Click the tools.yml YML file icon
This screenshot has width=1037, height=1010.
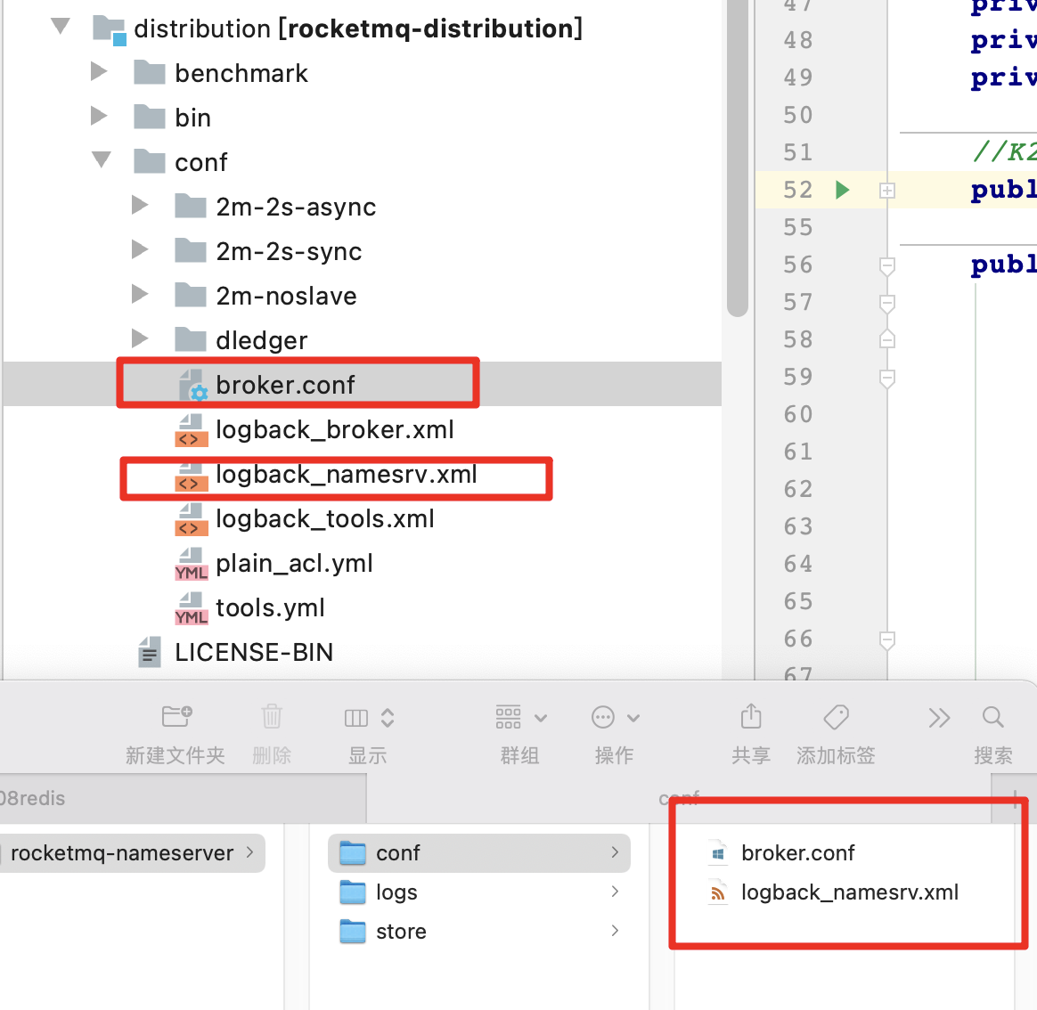coord(192,608)
